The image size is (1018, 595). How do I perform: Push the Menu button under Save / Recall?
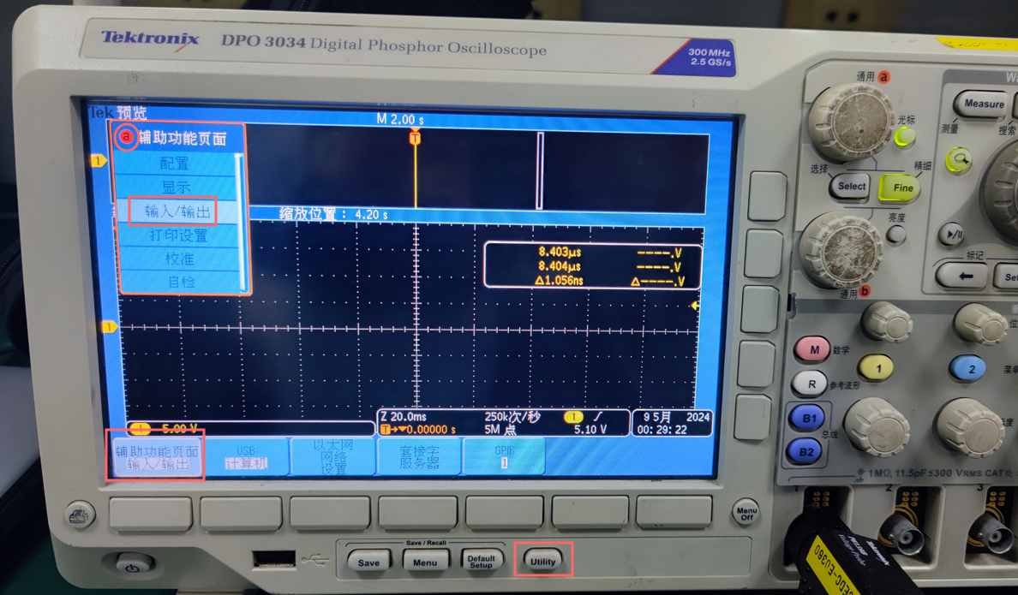tap(425, 562)
